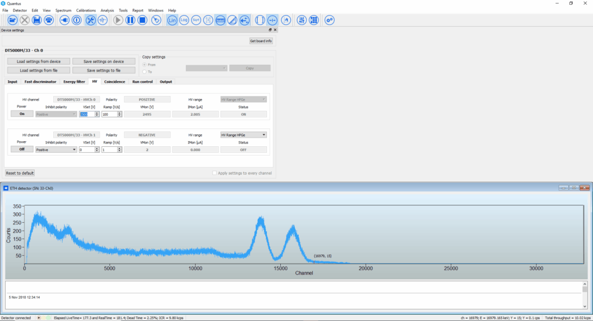The height and width of the screenshot is (321, 593).
Task: Click HVCh 0 IMon value 2.005
Action: (195, 114)
